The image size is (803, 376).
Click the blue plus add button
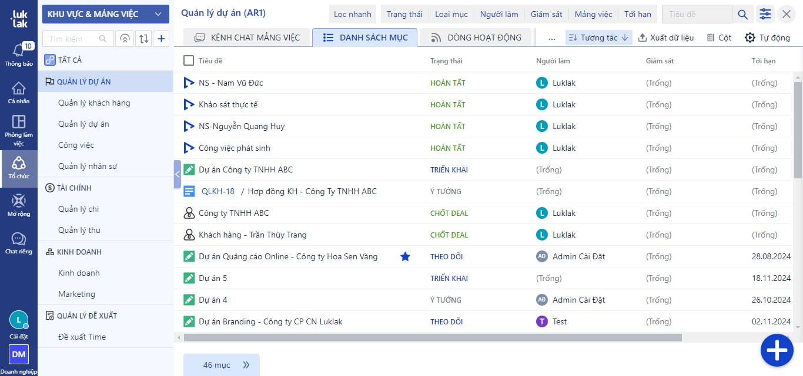(777, 350)
